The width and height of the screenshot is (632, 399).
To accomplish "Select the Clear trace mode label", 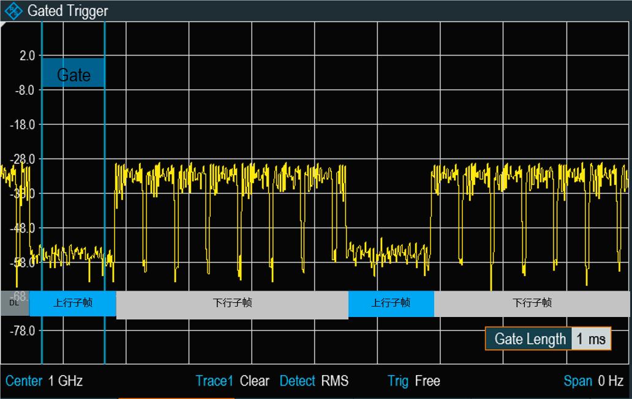I will coord(255,381).
